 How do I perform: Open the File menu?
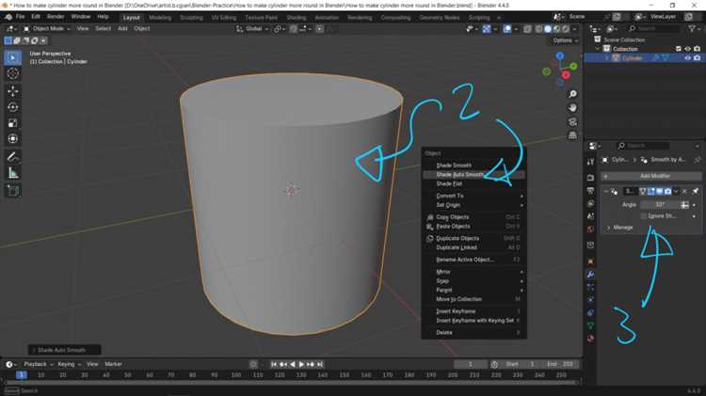click(21, 17)
